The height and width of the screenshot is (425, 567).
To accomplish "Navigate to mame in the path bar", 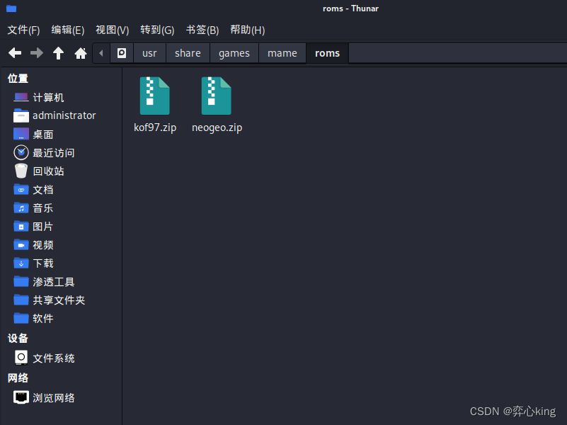I will pos(282,53).
